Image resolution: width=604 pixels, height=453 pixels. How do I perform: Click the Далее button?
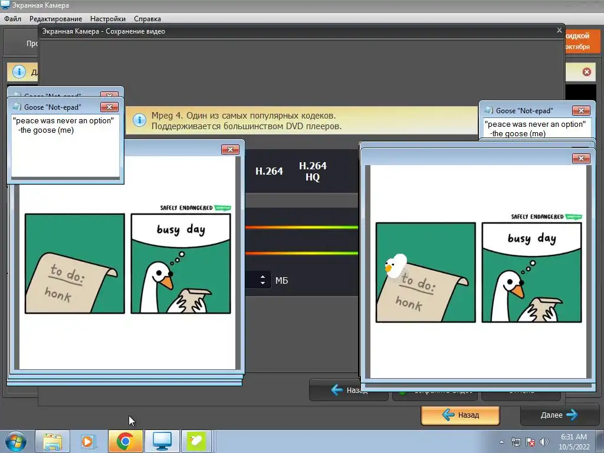[x=559, y=415]
